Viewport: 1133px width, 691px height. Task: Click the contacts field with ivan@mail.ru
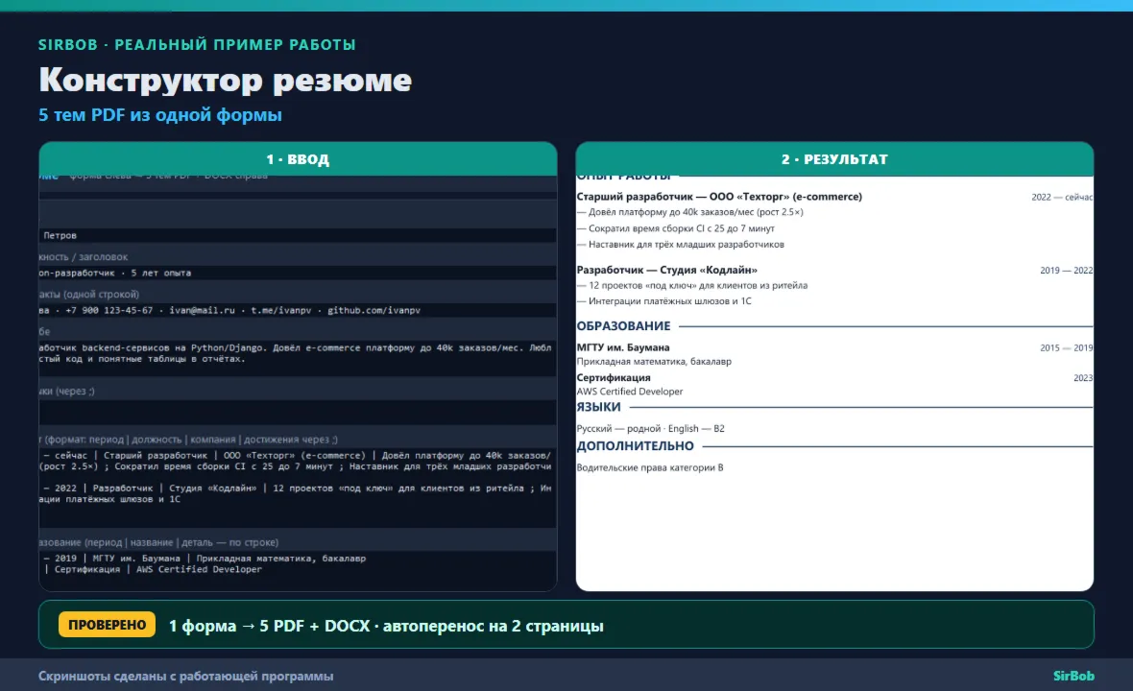pyautogui.click(x=298, y=311)
